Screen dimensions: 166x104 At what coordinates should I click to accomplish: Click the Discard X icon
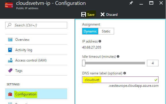coord(103,14)
